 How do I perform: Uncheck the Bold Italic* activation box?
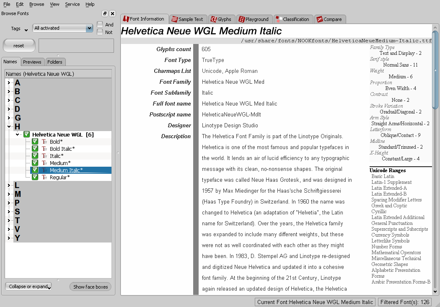point(35,149)
